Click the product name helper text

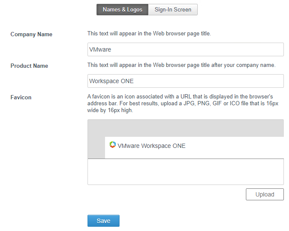[181, 65]
